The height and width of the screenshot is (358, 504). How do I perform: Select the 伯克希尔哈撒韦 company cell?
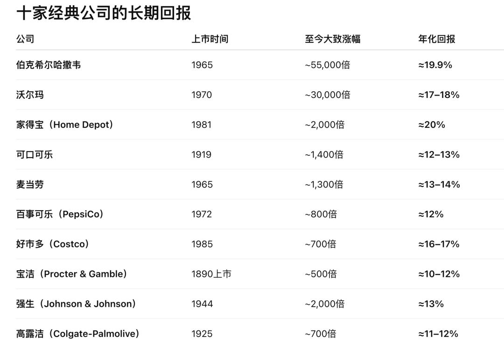click(x=49, y=65)
